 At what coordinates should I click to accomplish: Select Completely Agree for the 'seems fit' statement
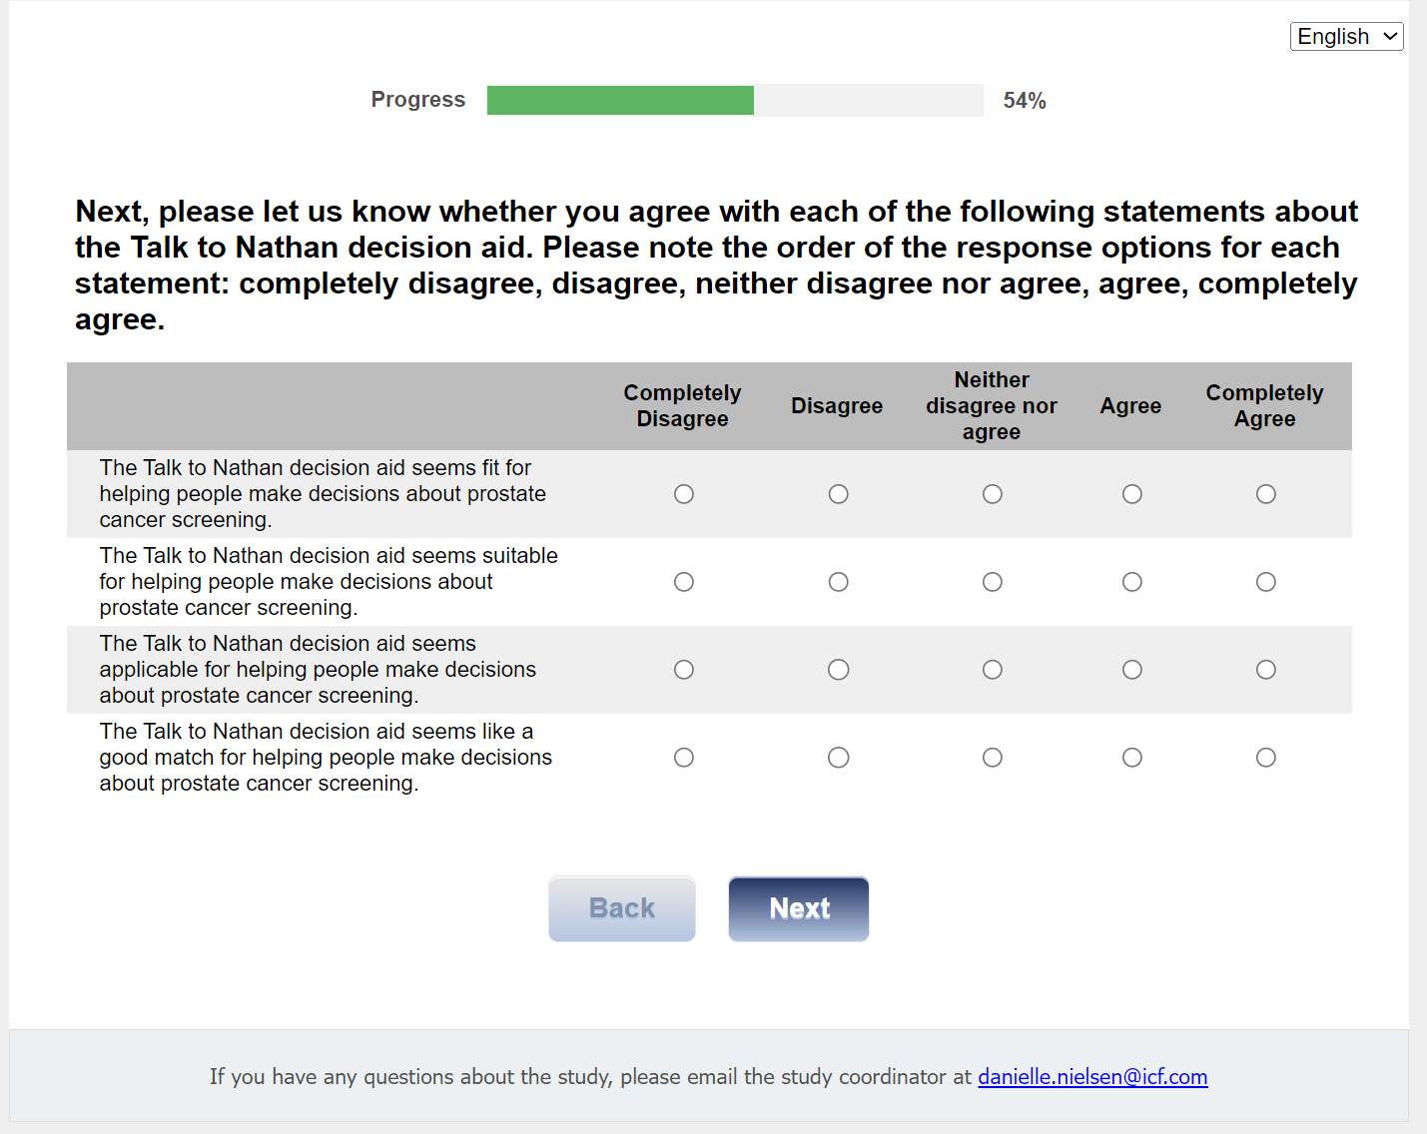coord(1265,494)
